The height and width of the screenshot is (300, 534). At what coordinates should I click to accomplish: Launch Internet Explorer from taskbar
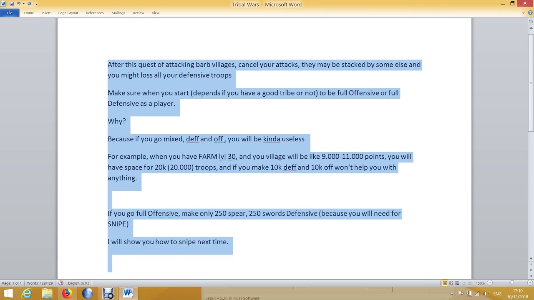pyautogui.click(x=27, y=293)
